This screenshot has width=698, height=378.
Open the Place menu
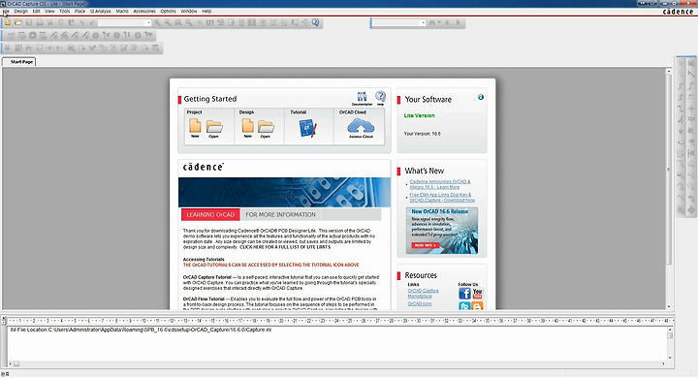(x=80, y=11)
